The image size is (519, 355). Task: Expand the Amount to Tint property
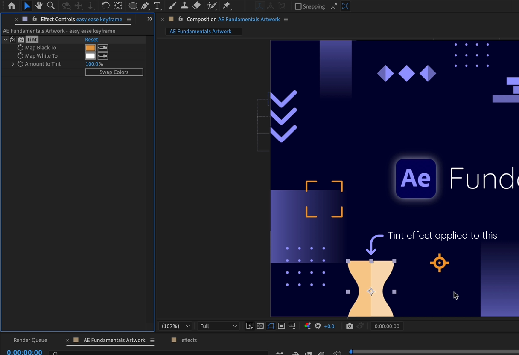[12, 64]
